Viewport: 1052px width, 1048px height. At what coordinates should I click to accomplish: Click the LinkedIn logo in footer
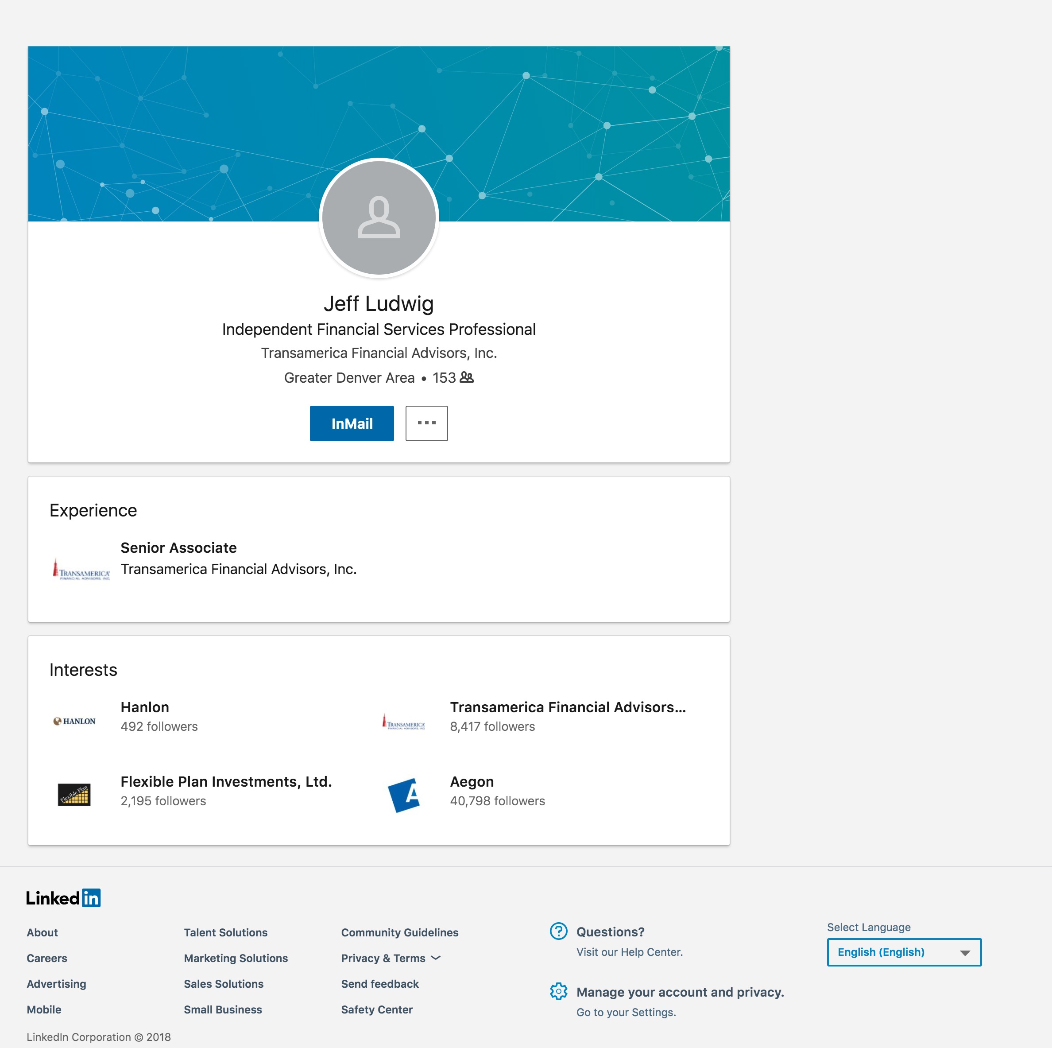click(x=63, y=898)
